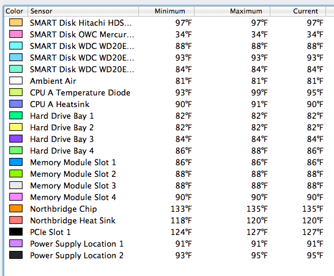Open the white Ambient Air color swatch
This screenshot has height=276, width=334.
click(16, 81)
